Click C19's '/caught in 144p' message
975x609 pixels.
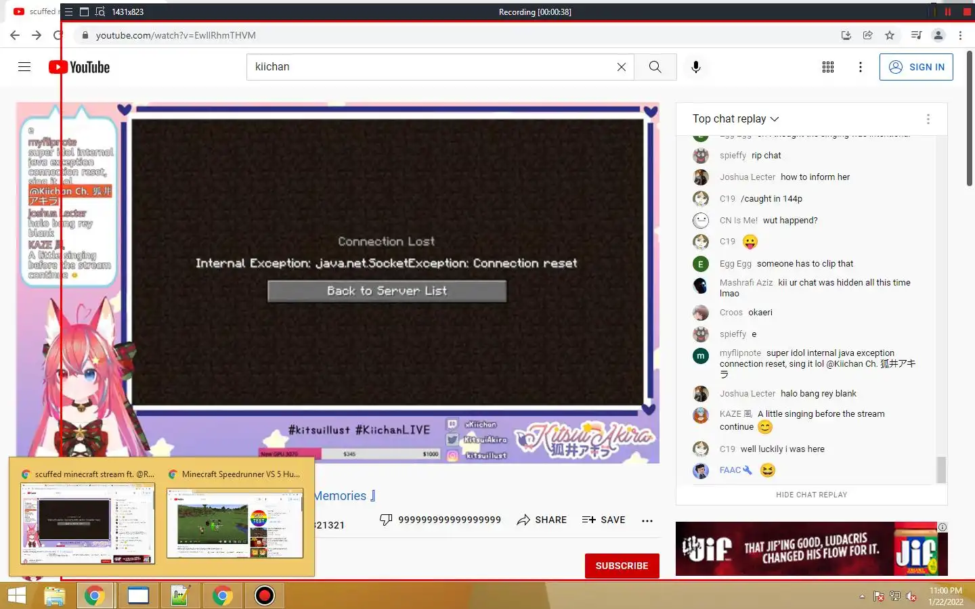pos(771,199)
